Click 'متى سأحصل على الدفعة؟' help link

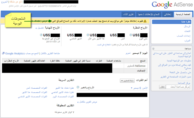point(180,72)
